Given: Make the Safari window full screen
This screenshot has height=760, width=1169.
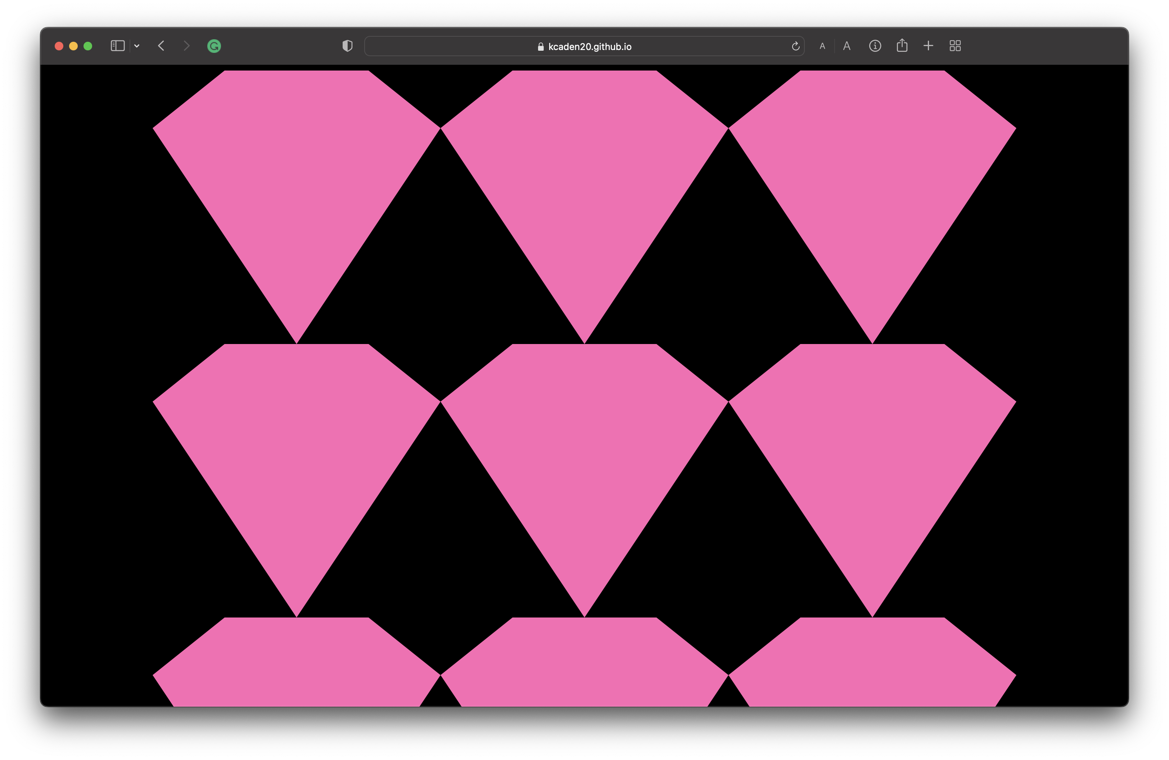Looking at the screenshot, I should tap(88, 46).
